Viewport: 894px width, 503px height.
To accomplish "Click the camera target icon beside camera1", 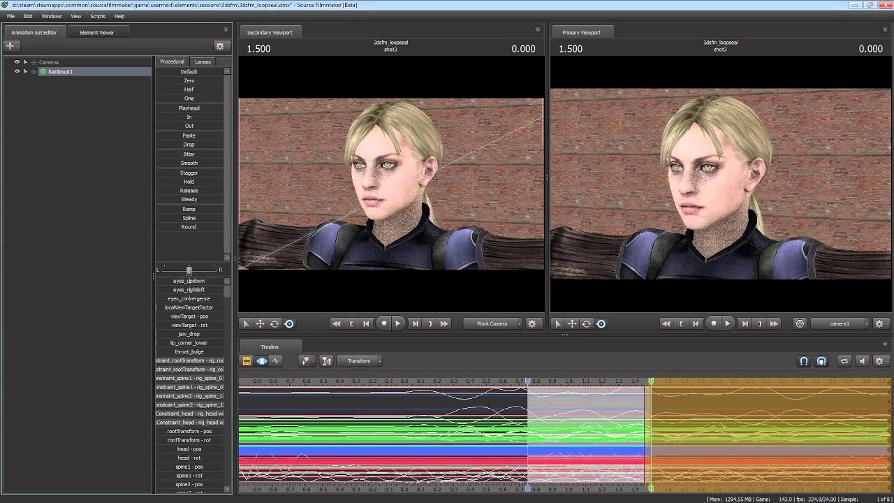I will tap(800, 323).
